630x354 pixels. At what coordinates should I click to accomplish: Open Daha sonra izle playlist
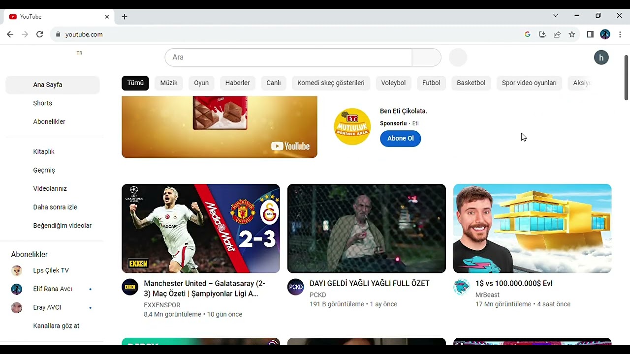pyautogui.click(x=53, y=207)
